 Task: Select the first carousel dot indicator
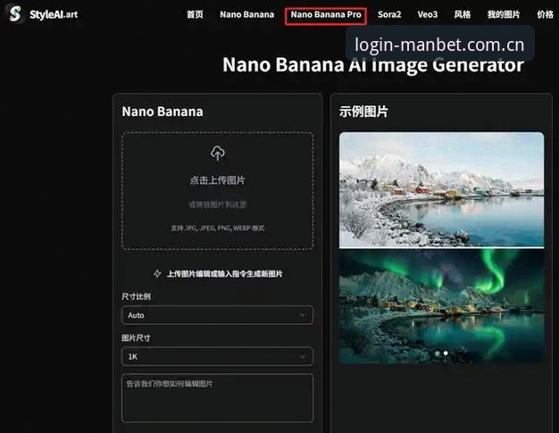[438, 354]
